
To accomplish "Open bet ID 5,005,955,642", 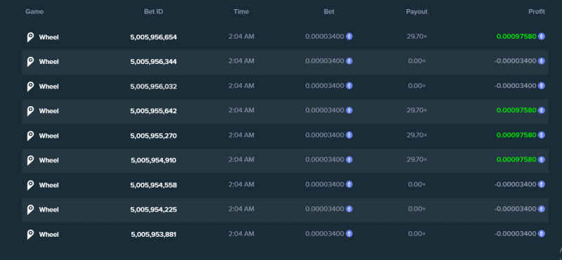I will pyautogui.click(x=153, y=111).
